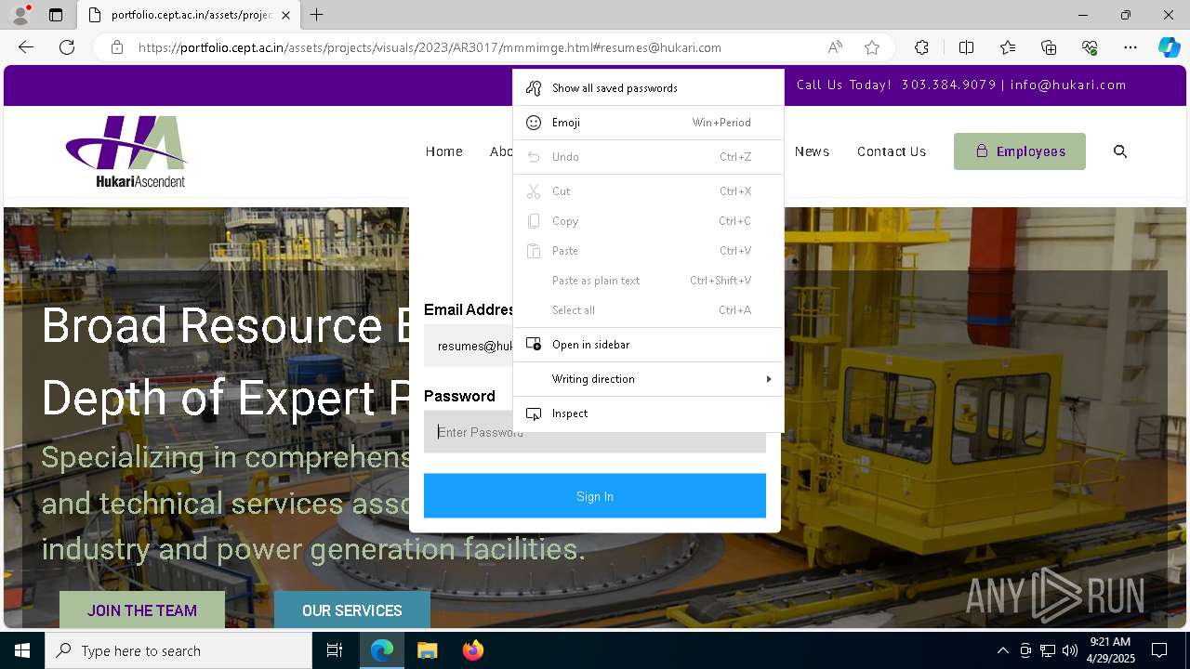Image resolution: width=1190 pixels, height=669 pixels.
Task: Click the JOIN THE TEAM button
Action: tap(142, 610)
